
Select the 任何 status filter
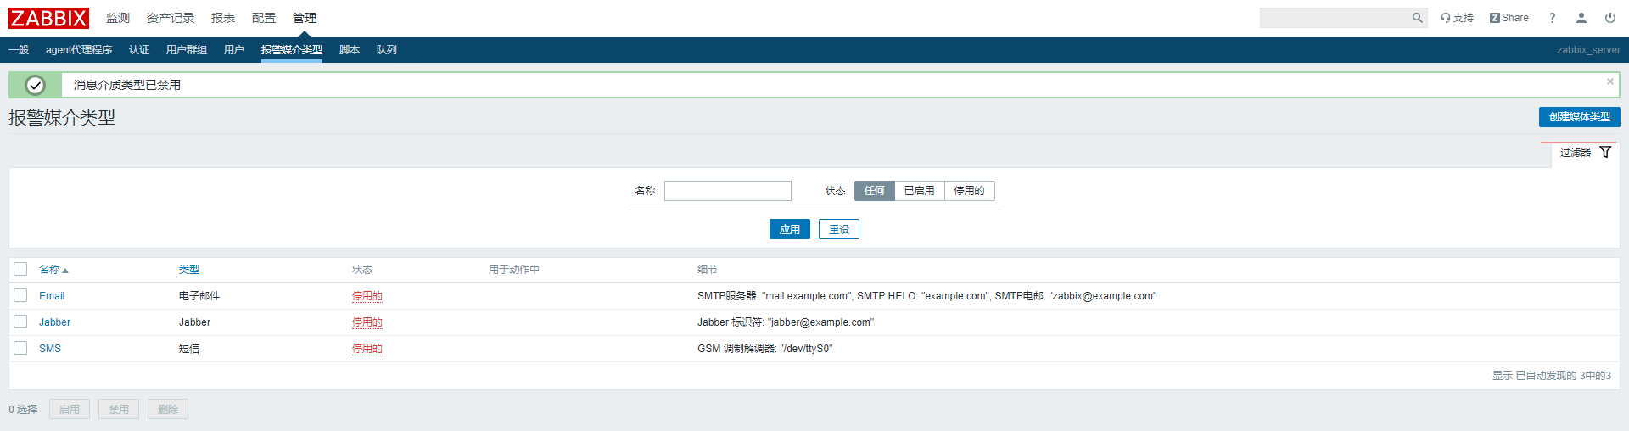pos(874,191)
